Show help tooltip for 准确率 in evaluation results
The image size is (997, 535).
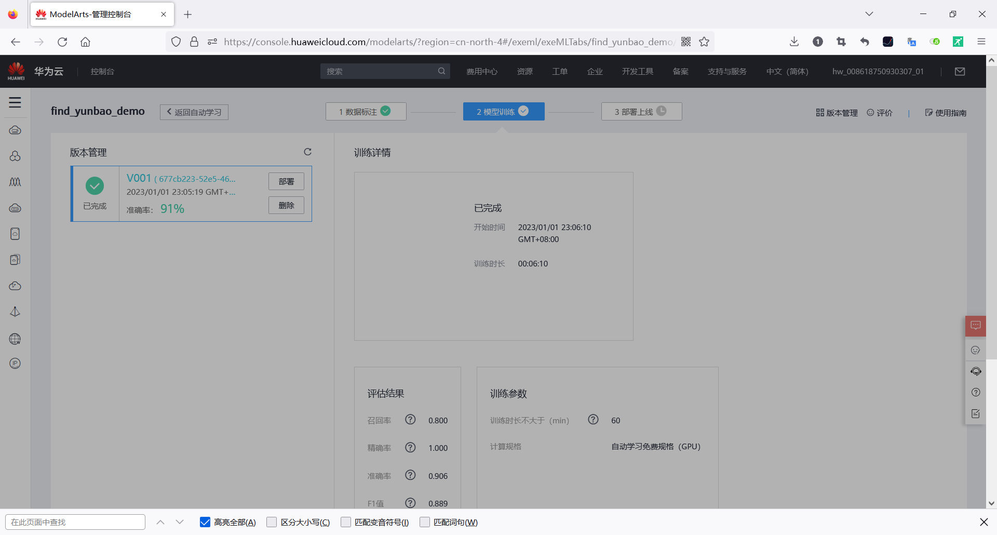(410, 475)
